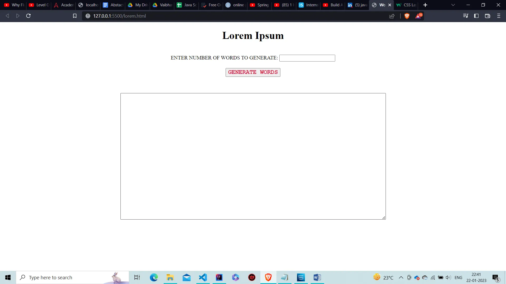The image size is (506, 284).
Task: Click inside the large output textarea
Action: pyautogui.click(x=253, y=156)
